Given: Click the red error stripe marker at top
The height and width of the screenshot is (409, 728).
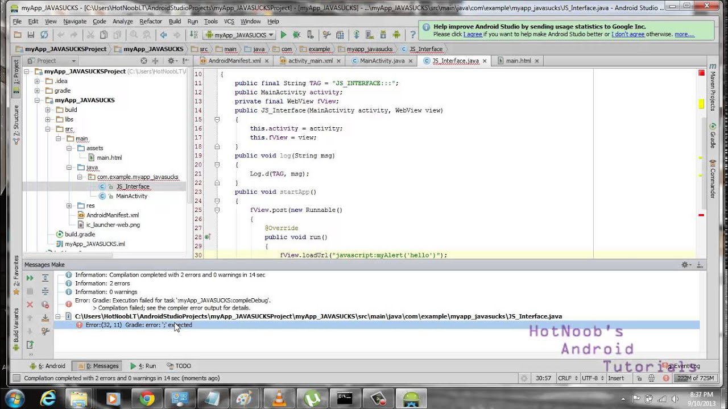Looking at the screenshot, I should (x=702, y=73).
